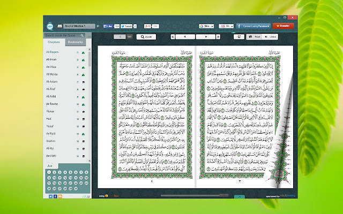The image size is (343, 214).
Task: Select the Read mode toggle
Action: [255, 37]
